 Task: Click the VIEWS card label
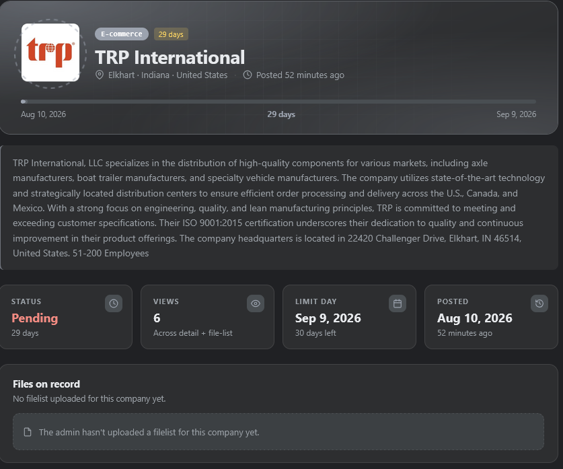click(166, 301)
